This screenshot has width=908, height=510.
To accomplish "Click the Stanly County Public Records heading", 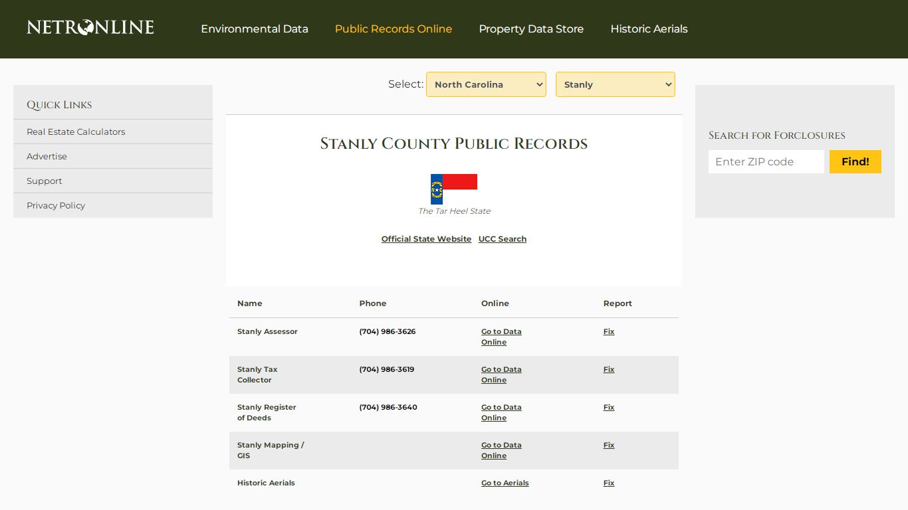I will point(454,143).
